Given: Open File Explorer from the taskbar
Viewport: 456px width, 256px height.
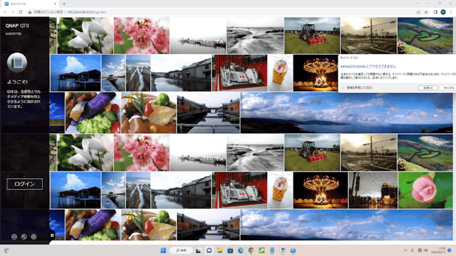Looking at the screenshot, I should coord(219,250).
